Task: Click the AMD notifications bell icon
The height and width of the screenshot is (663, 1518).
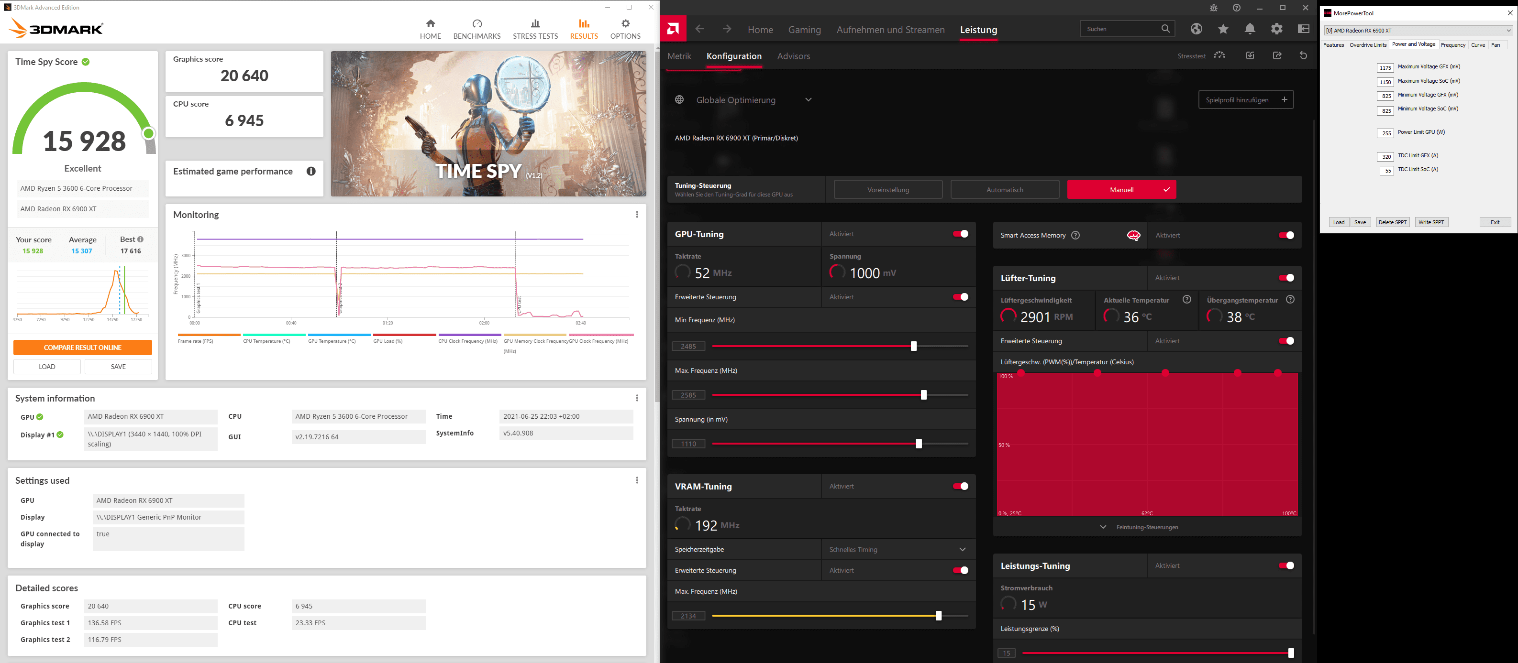Action: (1250, 29)
